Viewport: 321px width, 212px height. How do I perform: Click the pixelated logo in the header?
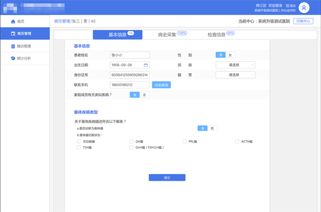pos(10,8)
